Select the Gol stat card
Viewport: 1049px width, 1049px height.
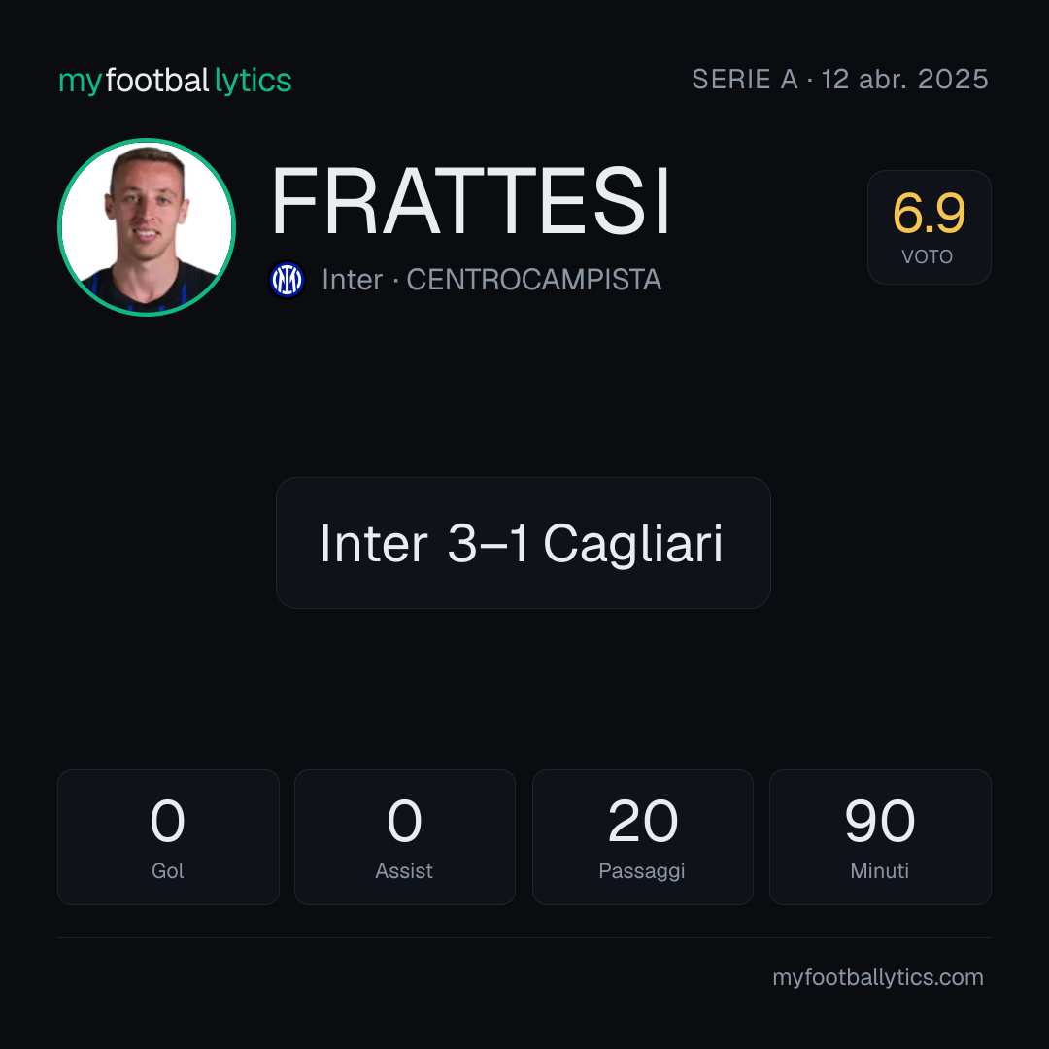[x=168, y=837]
